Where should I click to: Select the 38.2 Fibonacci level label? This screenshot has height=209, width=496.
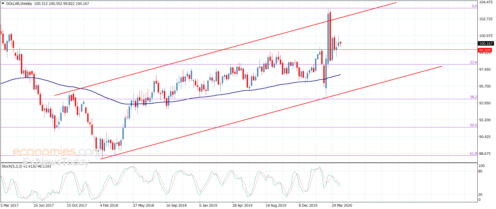coord(473,97)
